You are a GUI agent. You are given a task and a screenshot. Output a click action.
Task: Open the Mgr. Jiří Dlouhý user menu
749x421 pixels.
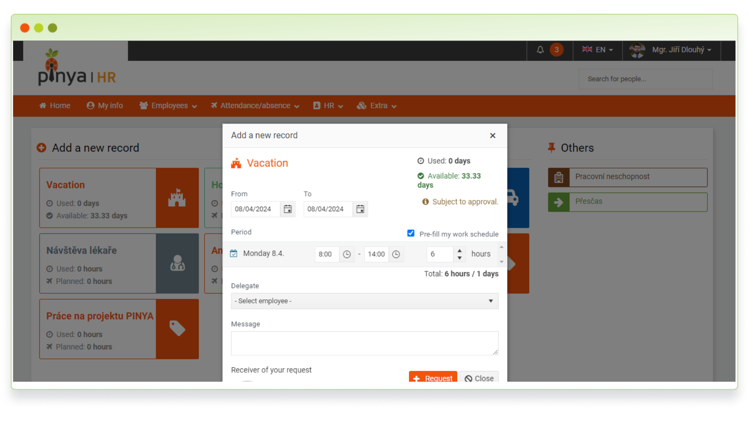tap(678, 50)
